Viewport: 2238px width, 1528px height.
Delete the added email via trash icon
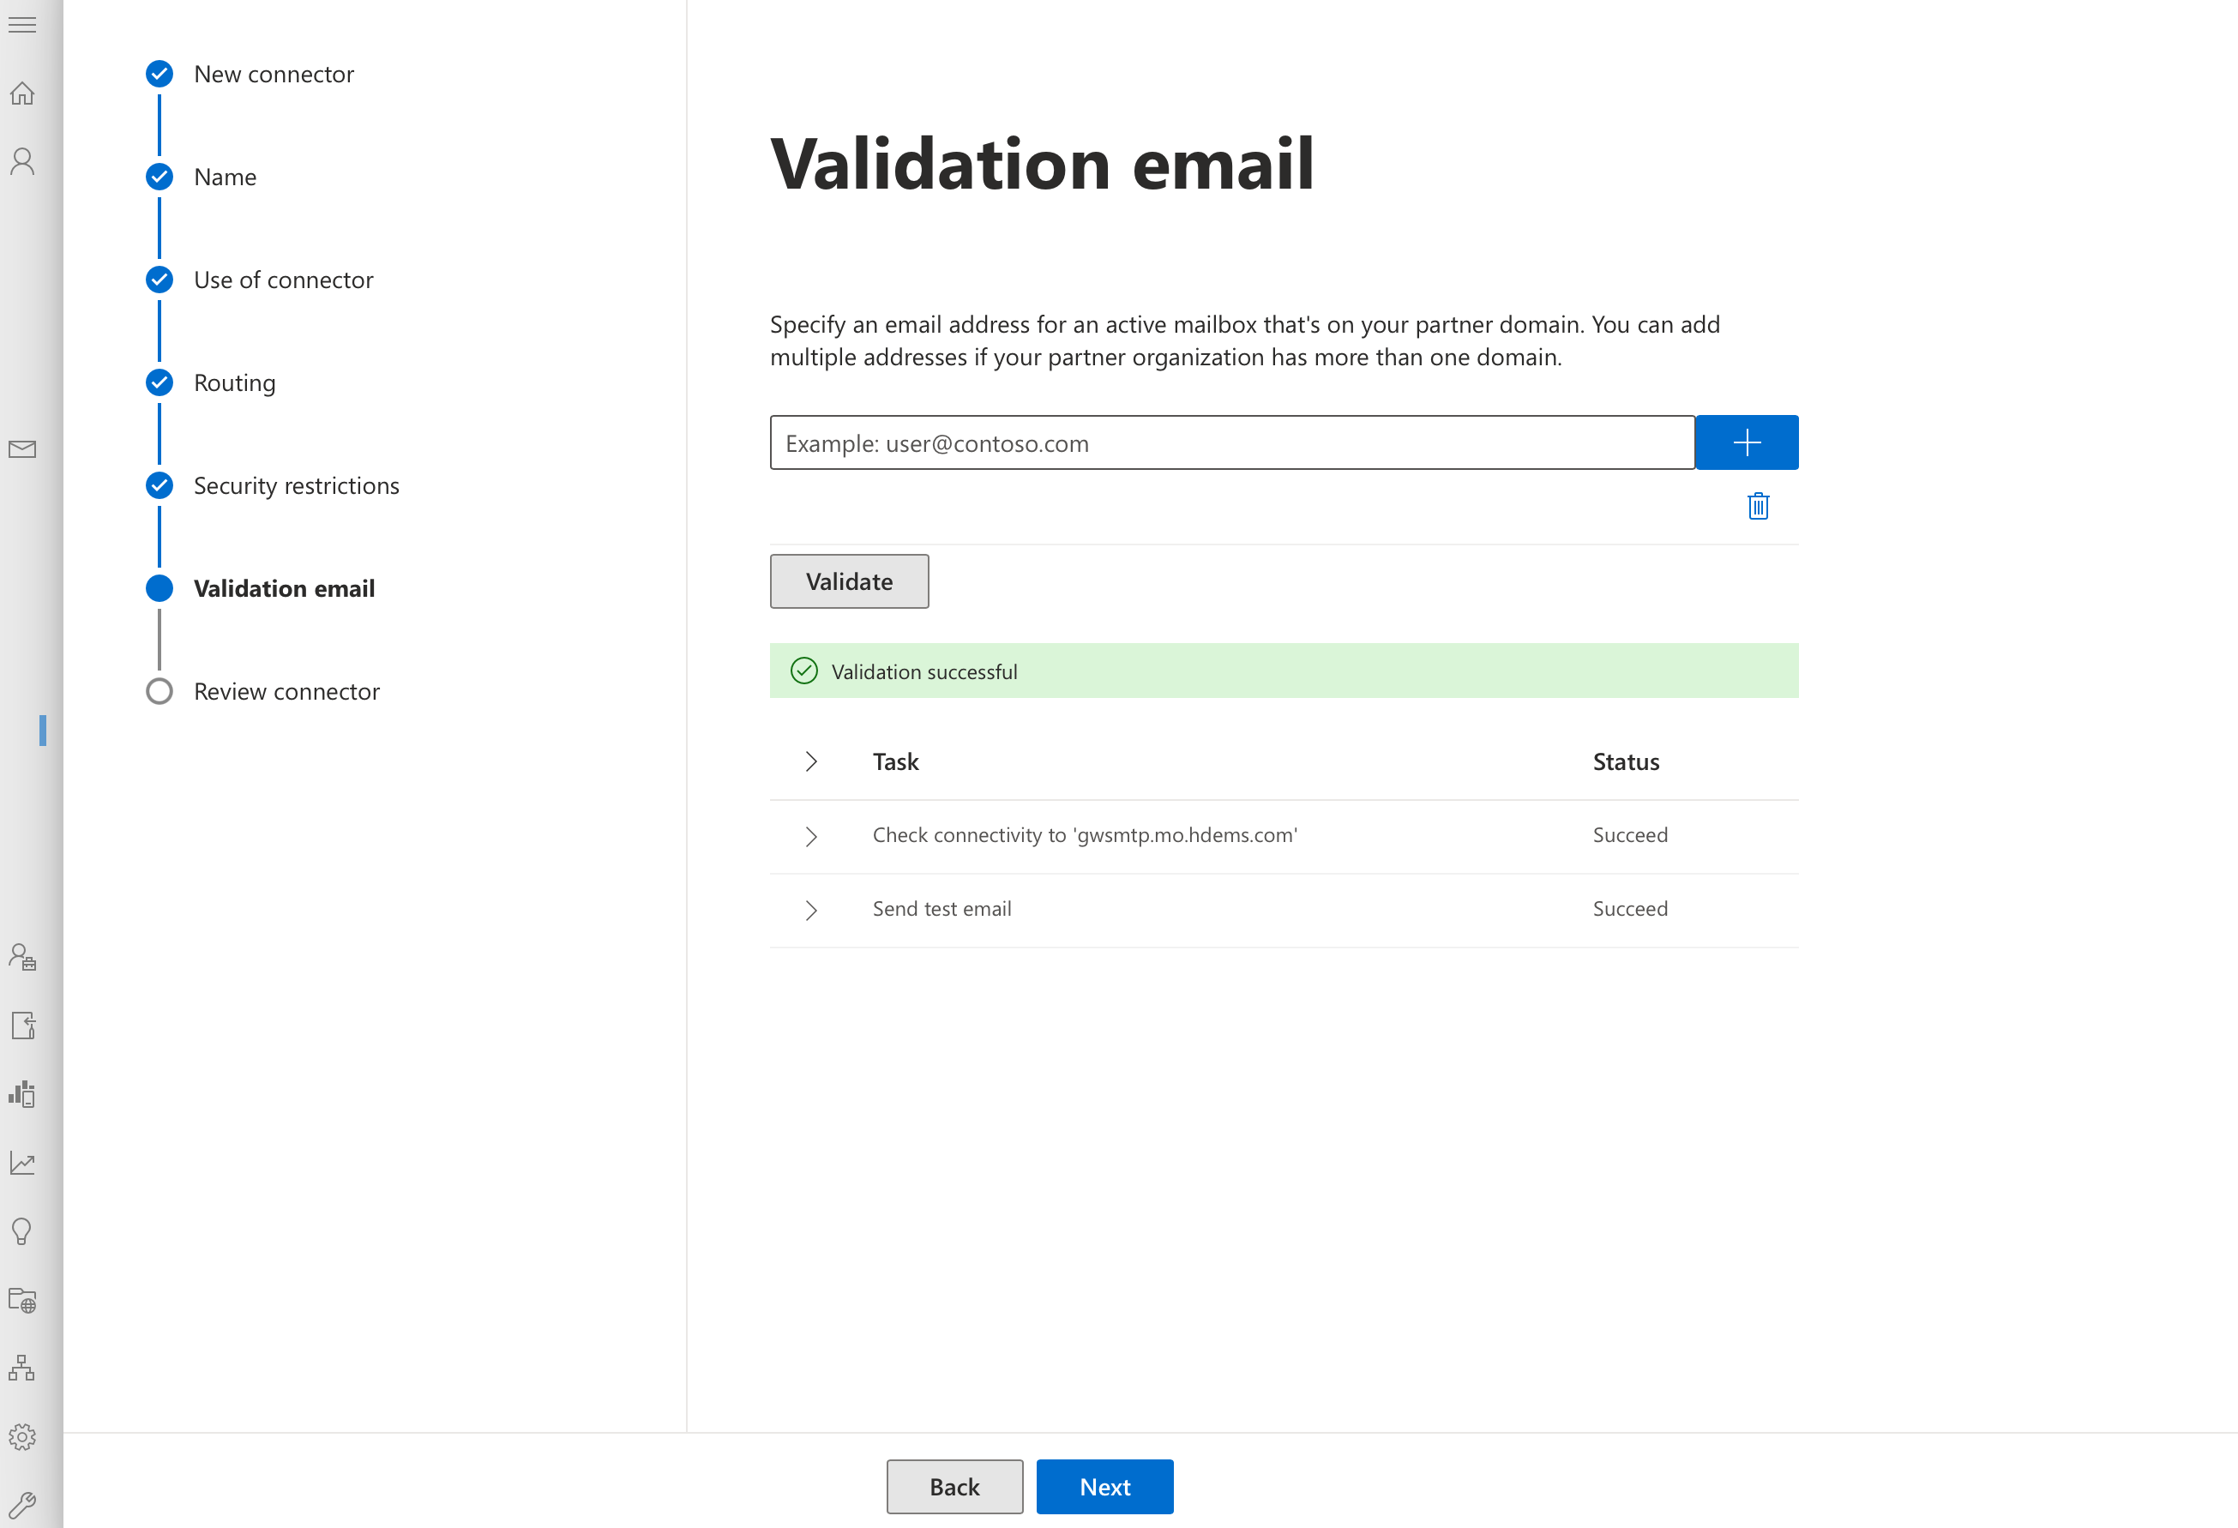point(1758,507)
